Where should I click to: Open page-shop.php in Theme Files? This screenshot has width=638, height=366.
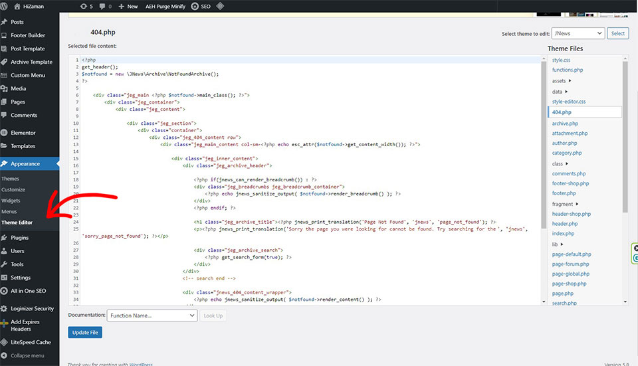(x=570, y=284)
